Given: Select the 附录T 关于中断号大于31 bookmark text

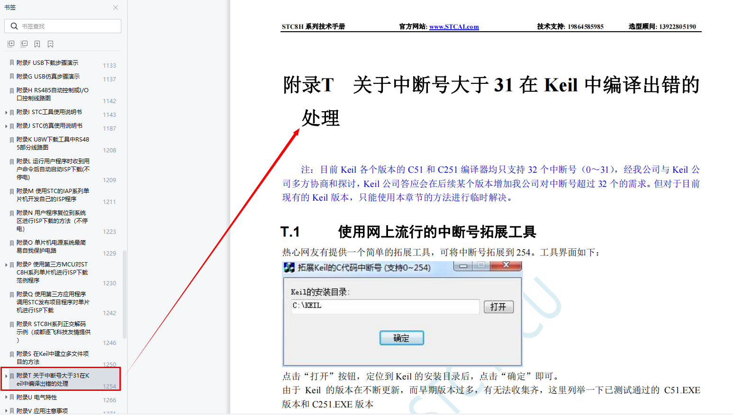Looking at the screenshot, I should pos(53,380).
